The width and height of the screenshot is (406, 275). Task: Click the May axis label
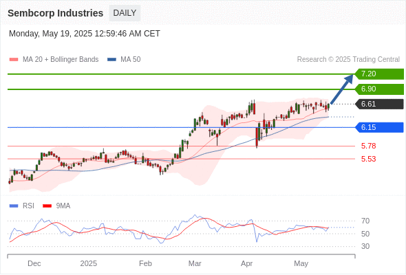[301, 264]
